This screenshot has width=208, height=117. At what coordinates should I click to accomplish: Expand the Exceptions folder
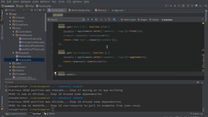[x=10, y=25]
